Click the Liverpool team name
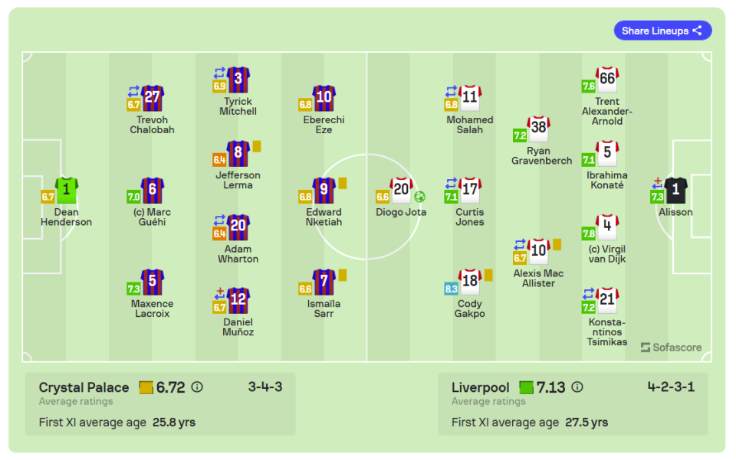736x460 pixels. 481,387
